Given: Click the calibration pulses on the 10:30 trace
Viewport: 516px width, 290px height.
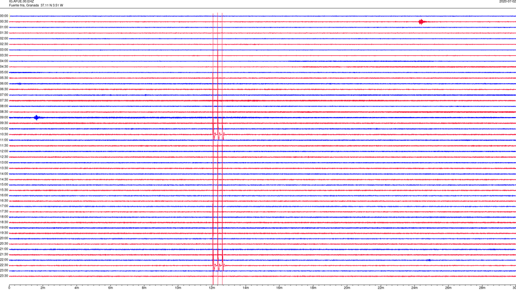Looking at the screenshot, I should tap(219, 134).
